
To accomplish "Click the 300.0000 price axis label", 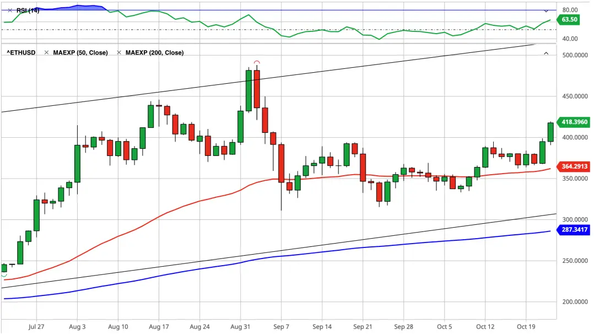I will 575,219.
